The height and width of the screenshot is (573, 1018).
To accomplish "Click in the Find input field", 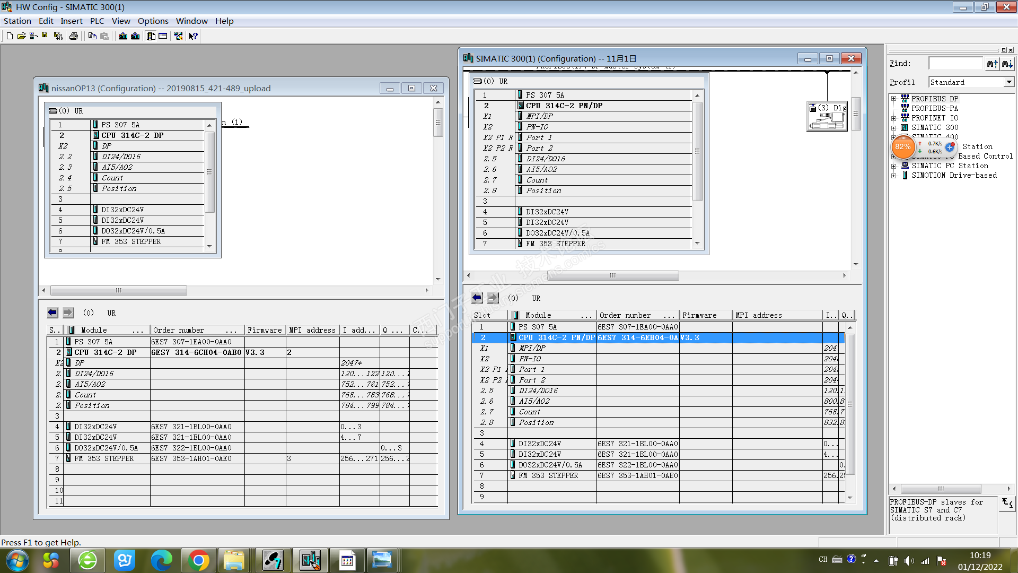I will (955, 64).
